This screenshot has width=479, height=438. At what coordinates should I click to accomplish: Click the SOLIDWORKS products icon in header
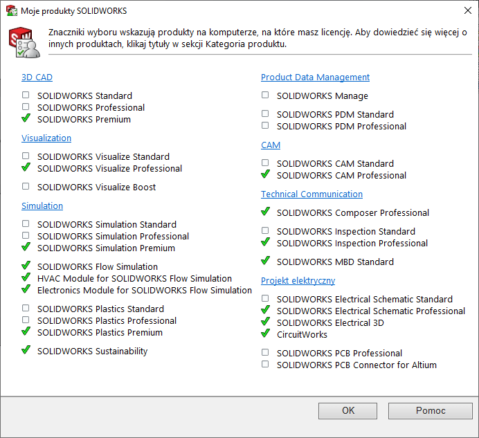pos(24,42)
